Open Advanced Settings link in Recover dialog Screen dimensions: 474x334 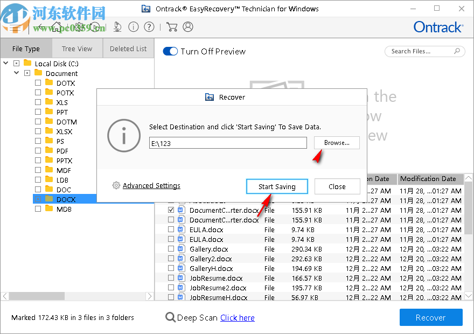[x=151, y=185]
